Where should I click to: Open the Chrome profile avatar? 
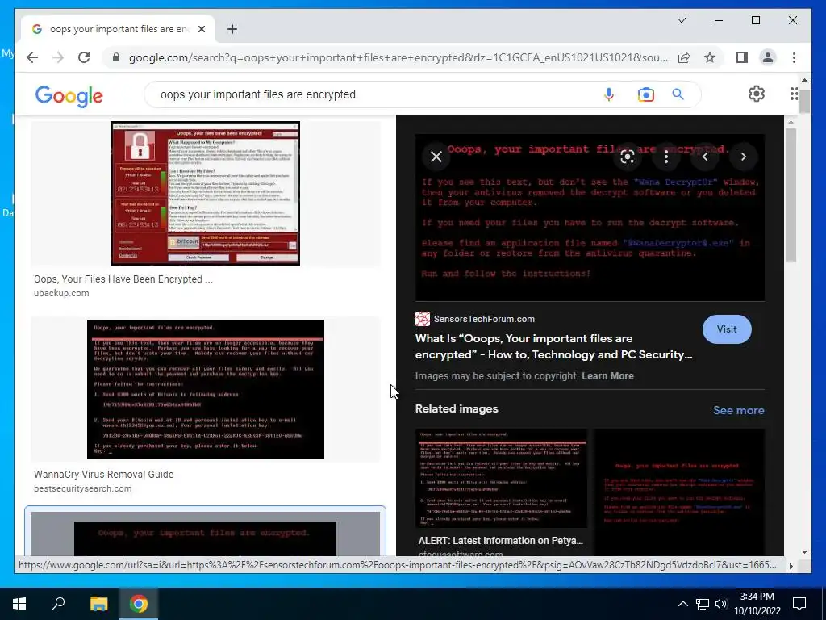[768, 57]
